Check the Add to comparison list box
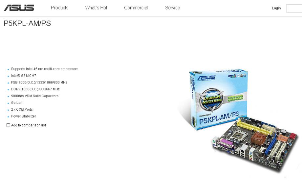This screenshot has width=302, height=183. point(8,125)
